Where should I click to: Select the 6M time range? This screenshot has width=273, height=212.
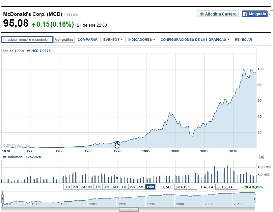tap(115, 187)
